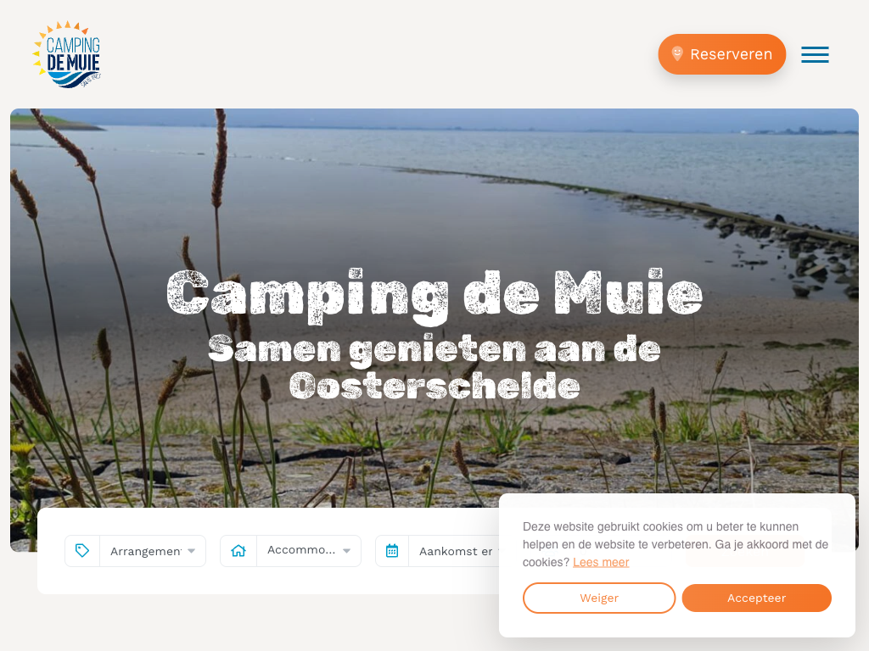Click the arrow of the Arrangement selector

(191, 551)
